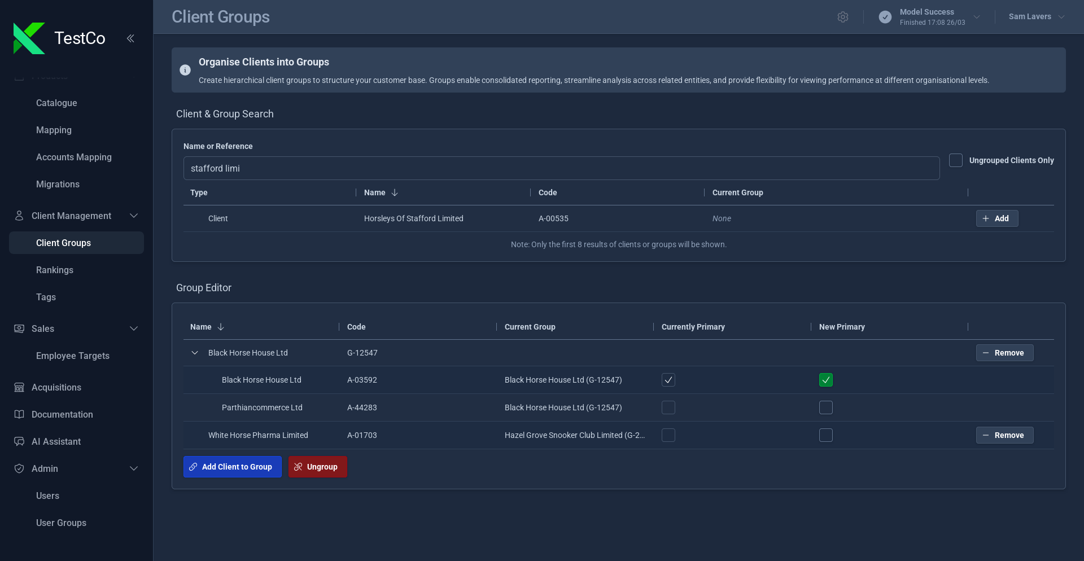Uncheck New Primary for Black Horse House Ltd A-03592
Screen dimensions: 1084x561
tap(826, 380)
